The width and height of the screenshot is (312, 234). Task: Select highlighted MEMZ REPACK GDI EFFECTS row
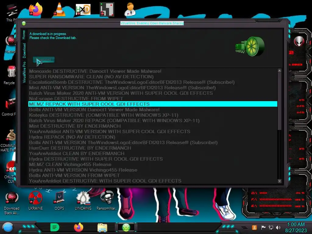point(153,104)
